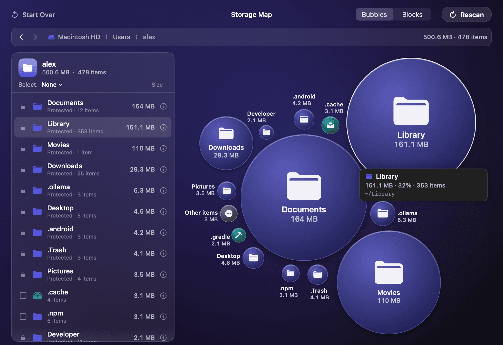
Task: Show info for Movies row
Action: [x=163, y=148]
